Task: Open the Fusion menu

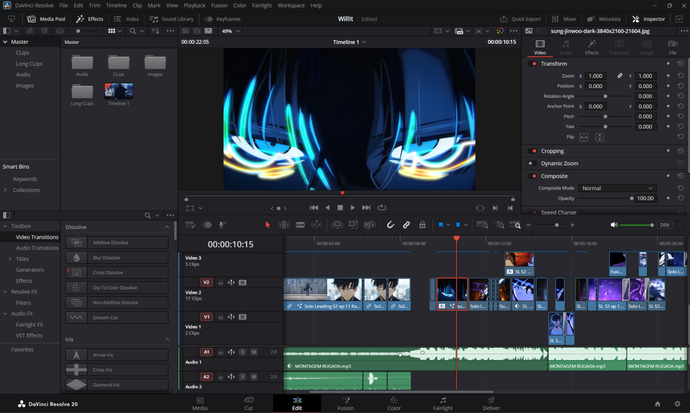Action: pos(219,5)
